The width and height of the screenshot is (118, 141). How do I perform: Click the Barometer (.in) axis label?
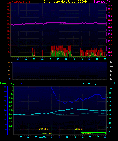tap(103, 2)
